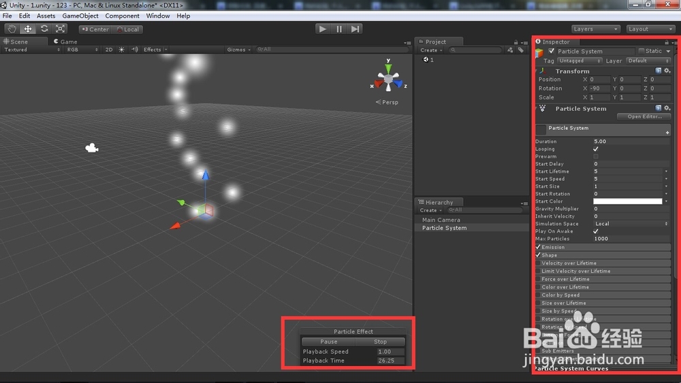Open Textured draw mode dropdown
Image resolution: width=681 pixels, height=383 pixels.
point(32,50)
